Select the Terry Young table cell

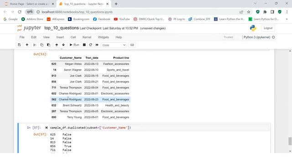click(74, 117)
